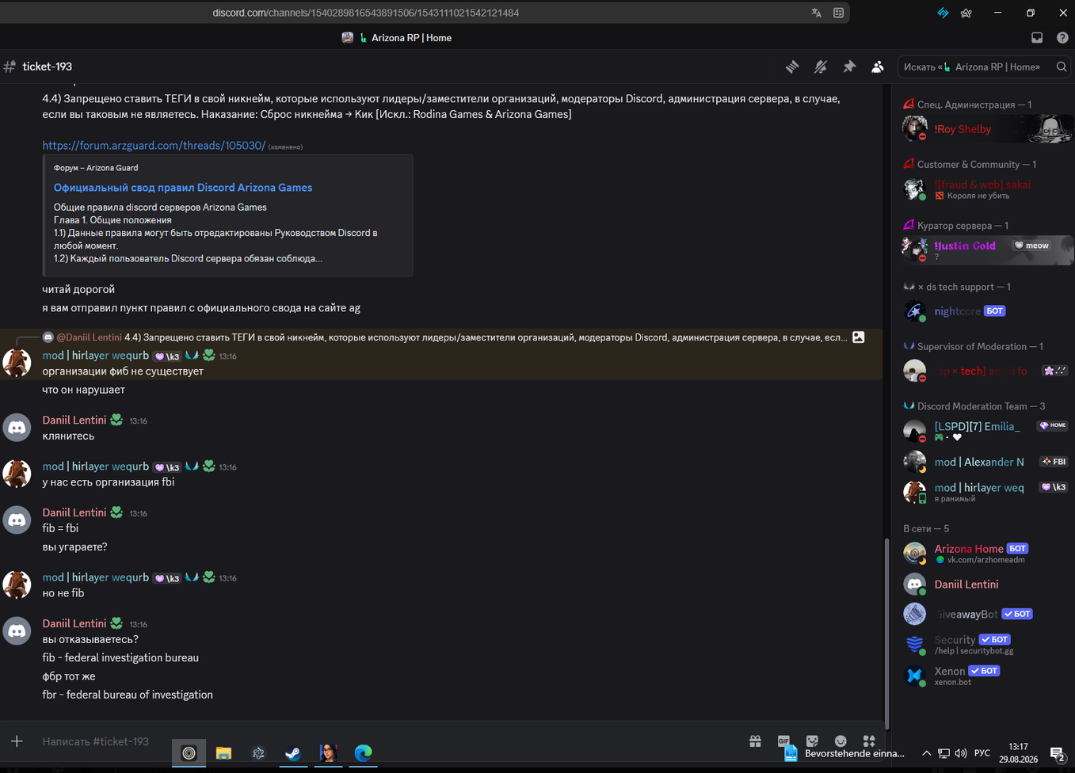Open the forum.arzguard.com thread link
The image size is (1075, 773).
point(154,146)
